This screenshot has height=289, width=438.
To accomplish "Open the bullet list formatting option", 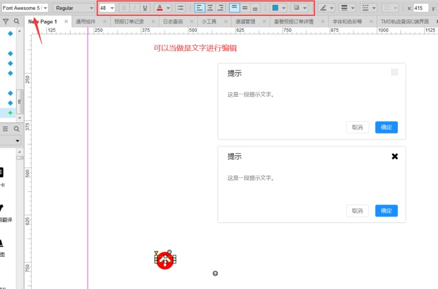I will pos(180,8).
